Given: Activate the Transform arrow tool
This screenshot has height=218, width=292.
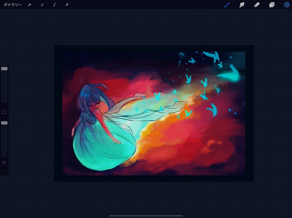Looking at the screenshot, I should coord(67,5).
